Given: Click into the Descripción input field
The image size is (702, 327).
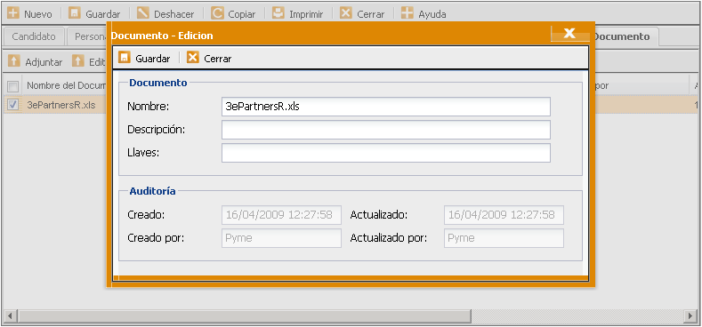Looking at the screenshot, I should point(386,130).
